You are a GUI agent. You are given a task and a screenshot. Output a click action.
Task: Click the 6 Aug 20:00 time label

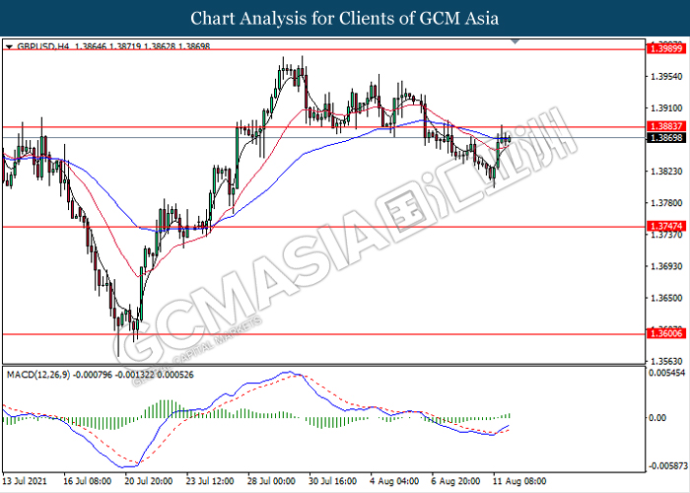(x=455, y=481)
